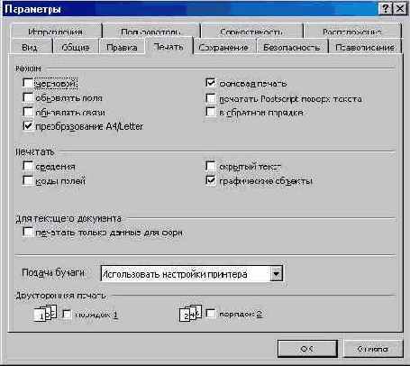
Task: Click the question mark help button
Action: [385, 9]
